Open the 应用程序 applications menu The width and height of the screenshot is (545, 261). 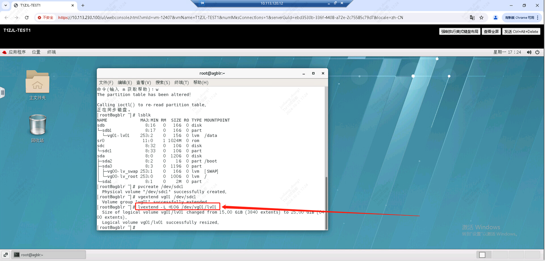point(14,52)
